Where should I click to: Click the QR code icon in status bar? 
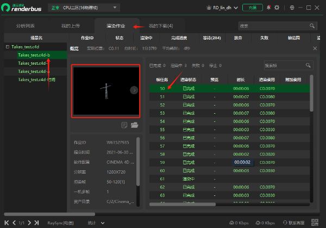pos(314,223)
